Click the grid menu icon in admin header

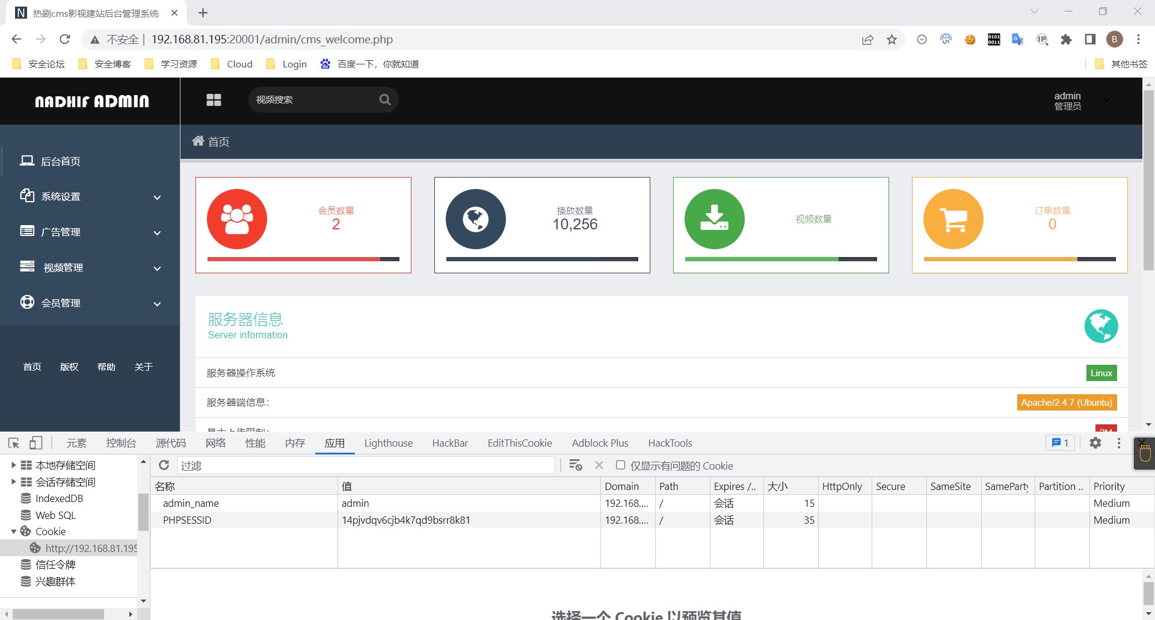pos(214,100)
